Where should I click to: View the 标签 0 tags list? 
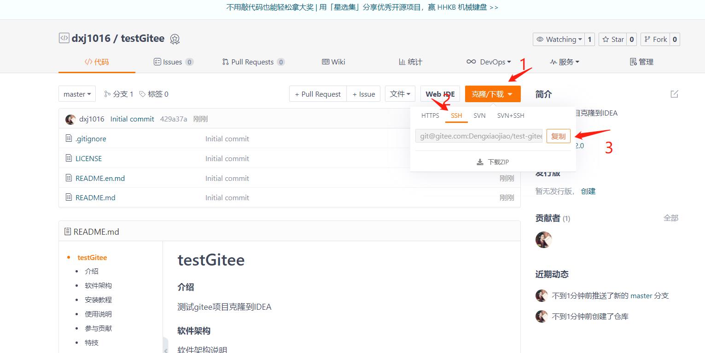(x=154, y=94)
